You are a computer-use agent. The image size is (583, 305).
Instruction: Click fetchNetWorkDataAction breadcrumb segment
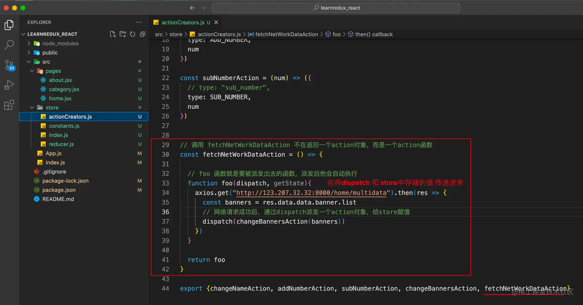286,34
